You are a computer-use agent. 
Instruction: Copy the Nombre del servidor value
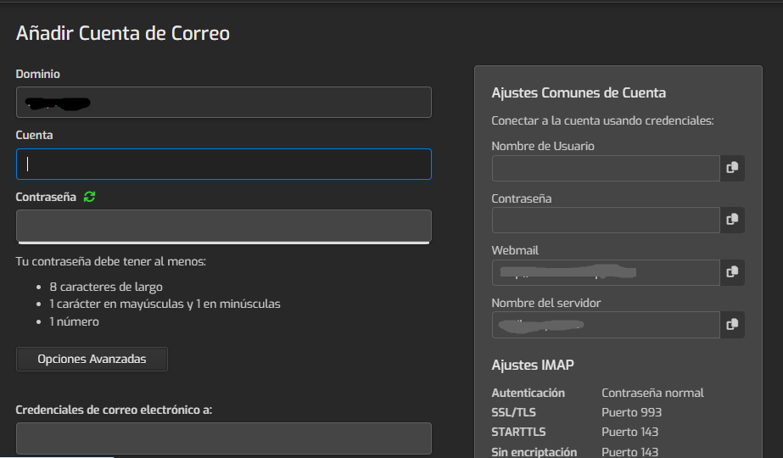tap(732, 324)
